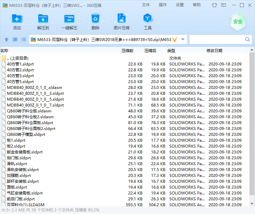Screen dimensions: 255x214
Task: Click the vertical scrollbar thumb
Action: point(252,124)
